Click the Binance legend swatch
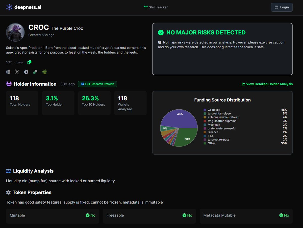The image size is (303, 228). coord(205,132)
